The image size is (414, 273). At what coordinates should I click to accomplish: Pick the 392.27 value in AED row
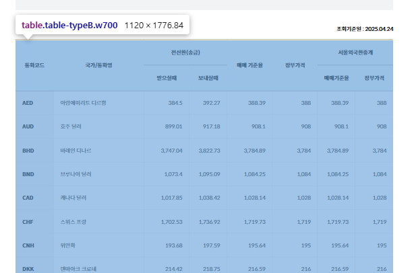coord(211,103)
